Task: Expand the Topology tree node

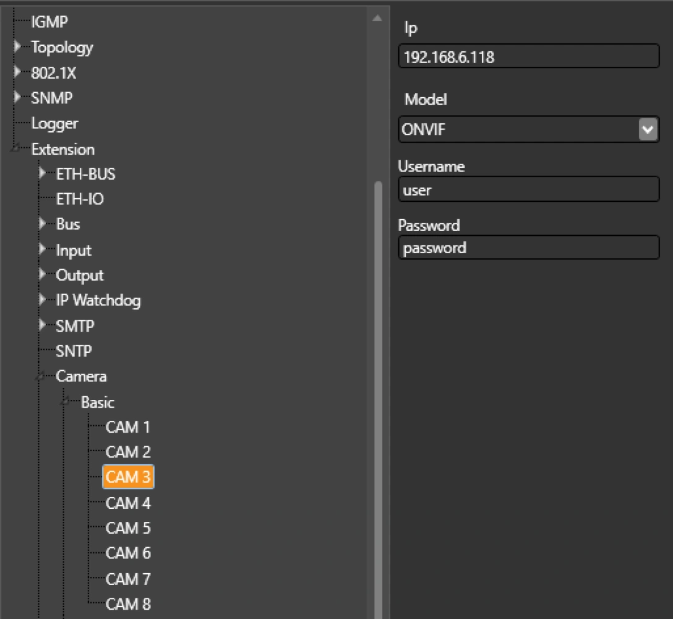Action: tap(17, 47)
